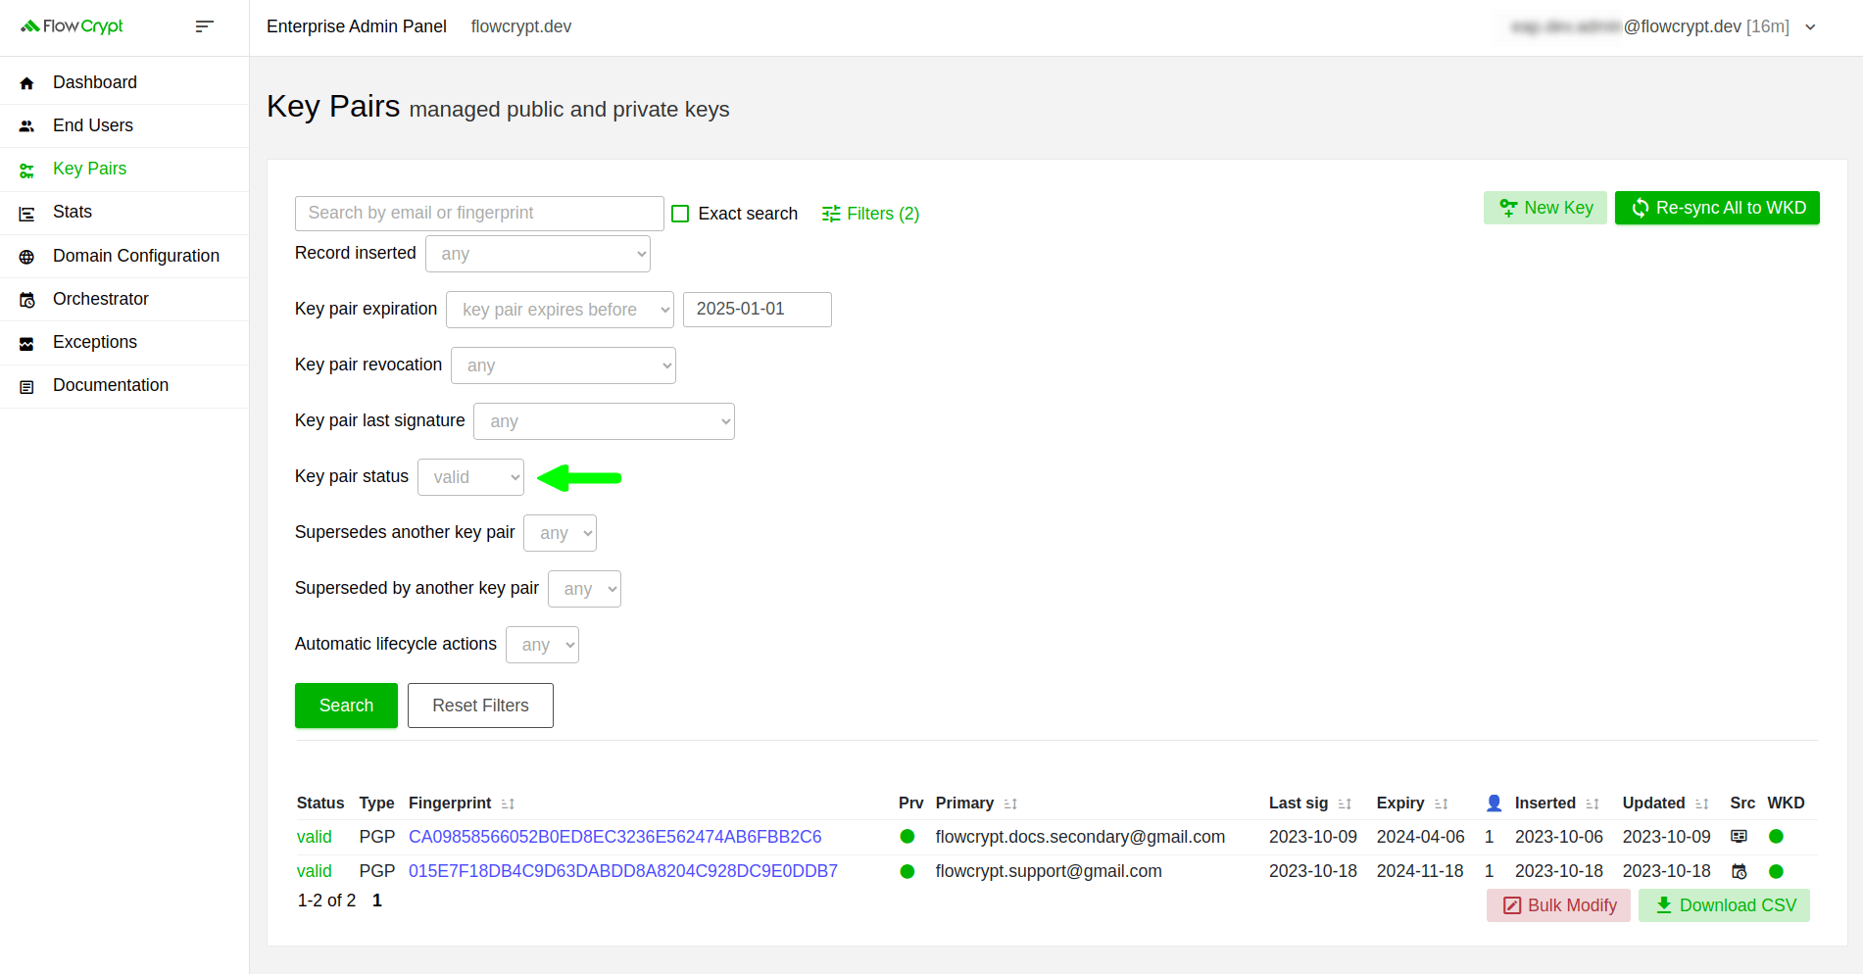Click expiry date 2024-11-18
This screenshot has height=974, width=1863.
pos(1420,871)
